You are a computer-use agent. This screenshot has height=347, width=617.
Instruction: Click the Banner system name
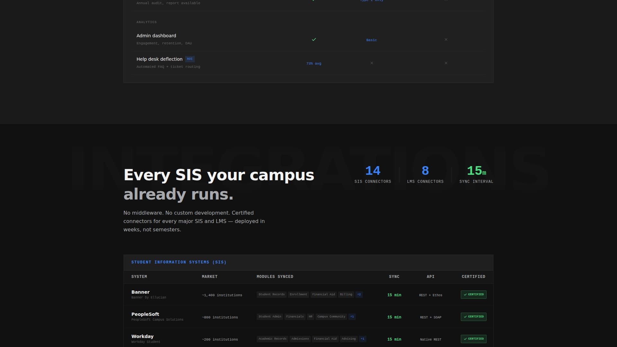click(x=140, y=292)
